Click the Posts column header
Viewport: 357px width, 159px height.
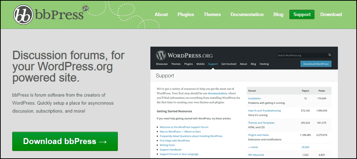(322, 91)
